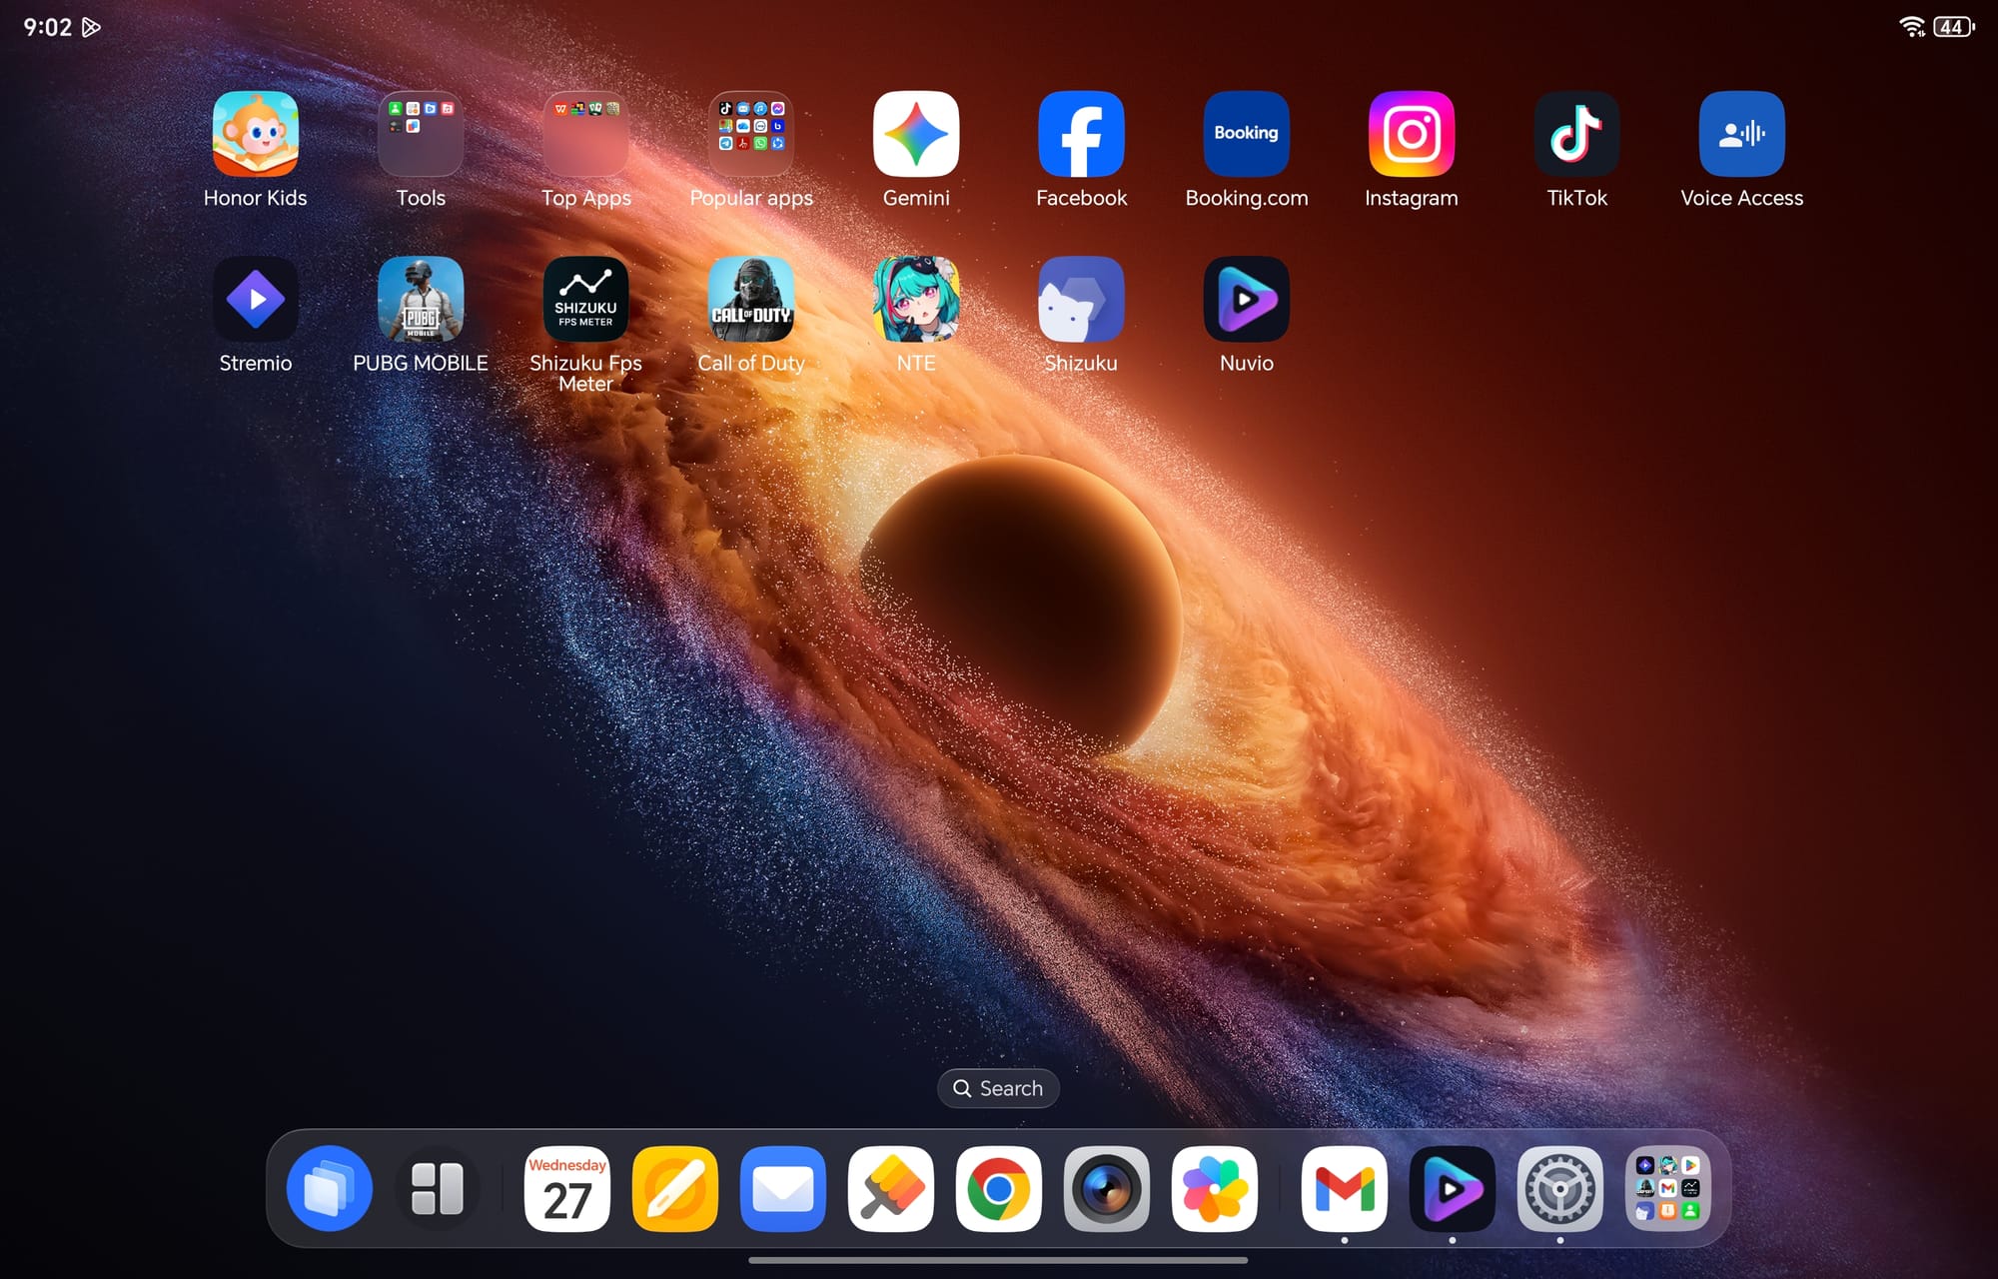1998x1279 pixels.
Task: Open the Tools folder
Action: click(421, 134)
